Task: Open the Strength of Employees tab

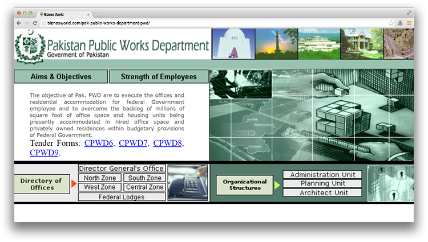Action: [159, 76]
